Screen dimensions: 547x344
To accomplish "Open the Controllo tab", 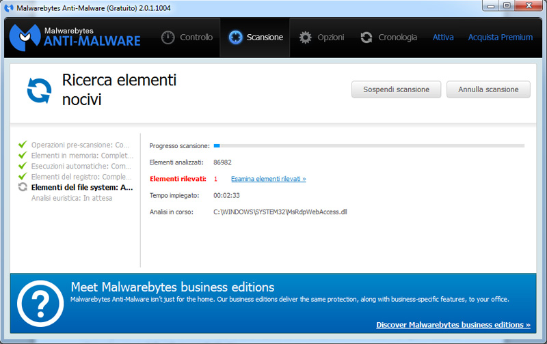I will coord(187,38).
